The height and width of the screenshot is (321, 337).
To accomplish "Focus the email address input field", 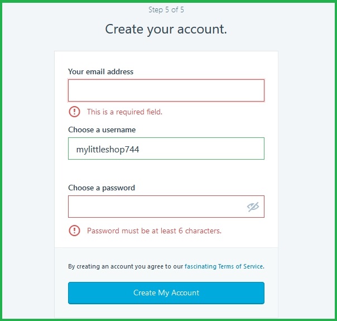I will point(166,90).
